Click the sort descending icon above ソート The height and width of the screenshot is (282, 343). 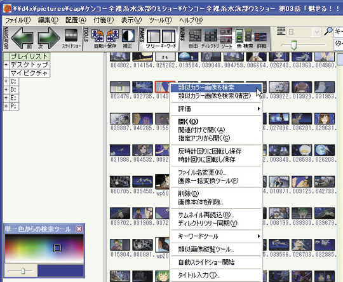pos(225,32)
